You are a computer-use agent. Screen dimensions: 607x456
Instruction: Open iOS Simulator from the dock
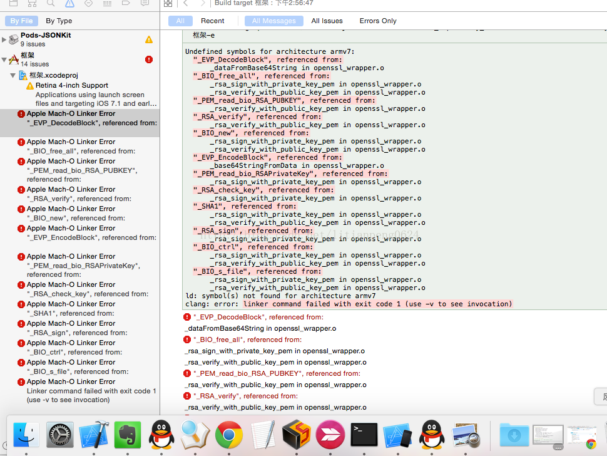(x=397, y=435)
